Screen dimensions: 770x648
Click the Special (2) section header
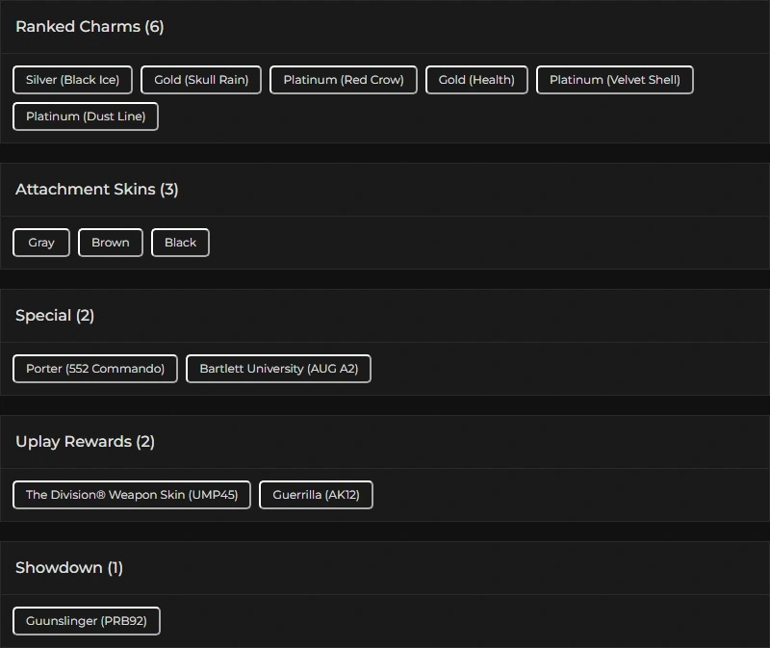[x=55, y=316]
